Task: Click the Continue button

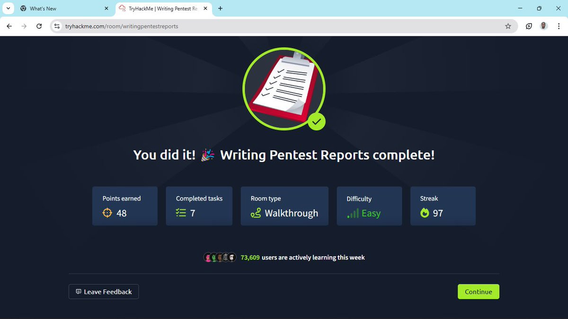Action: pyautogui.click(x=478, y=292)
